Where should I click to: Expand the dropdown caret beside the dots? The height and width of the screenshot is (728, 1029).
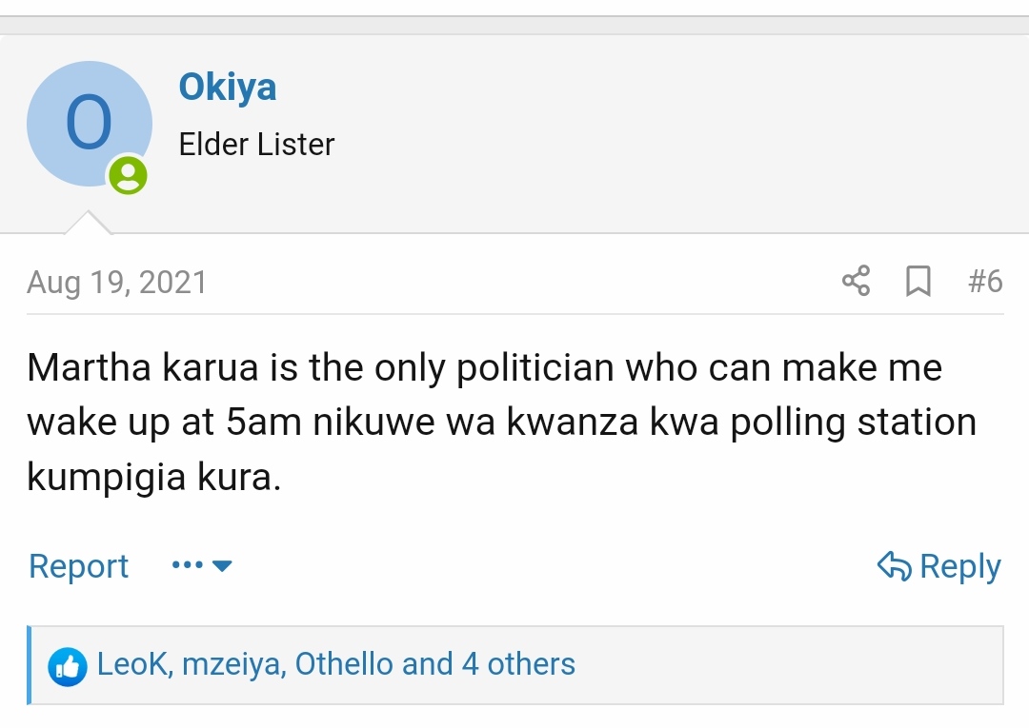222,566
